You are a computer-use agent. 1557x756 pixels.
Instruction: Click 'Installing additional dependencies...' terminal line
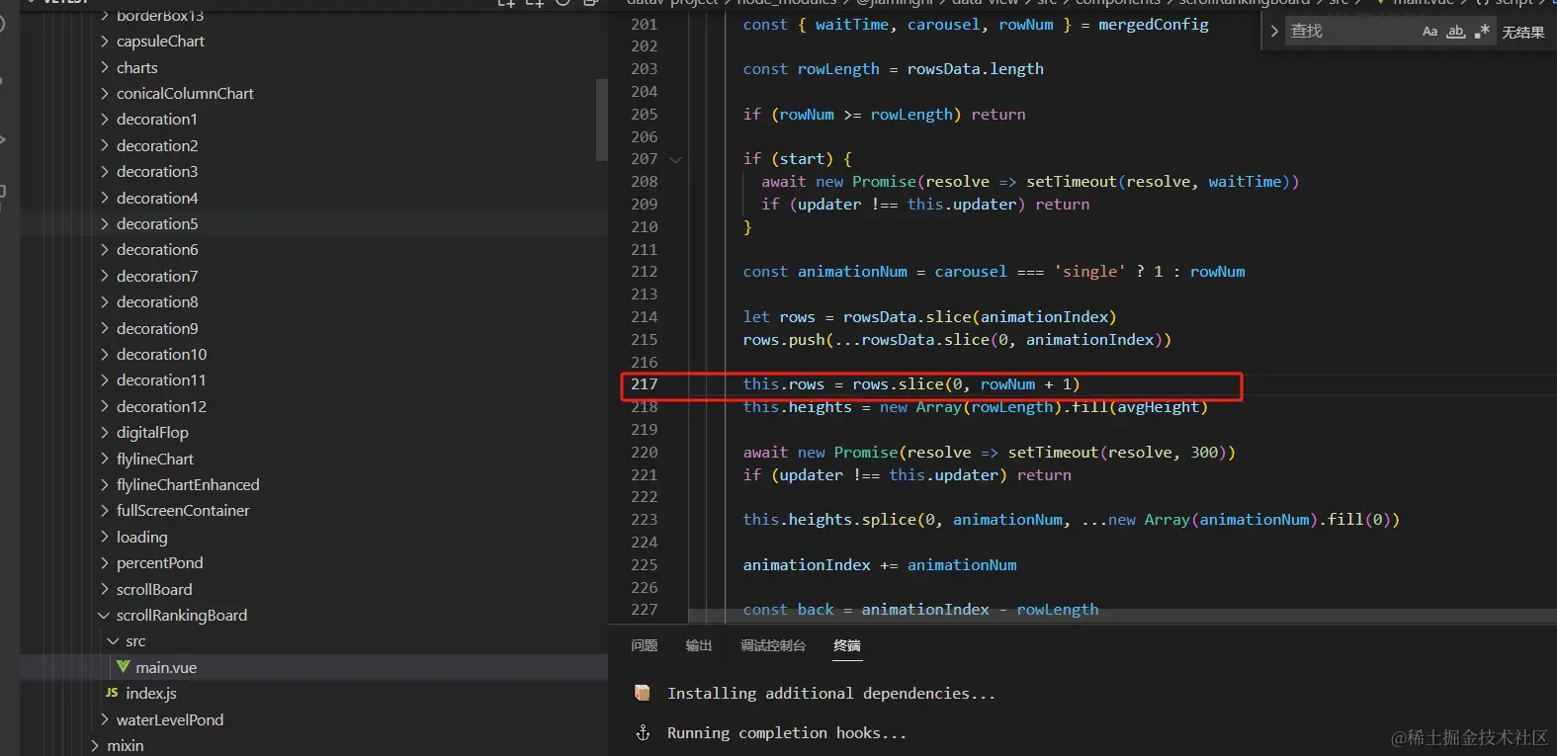pos(831,694)
